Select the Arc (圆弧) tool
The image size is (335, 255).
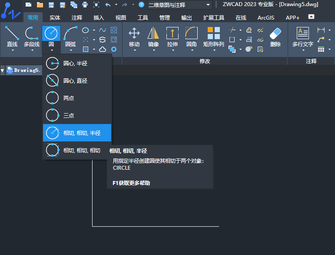tap(70, 37)
